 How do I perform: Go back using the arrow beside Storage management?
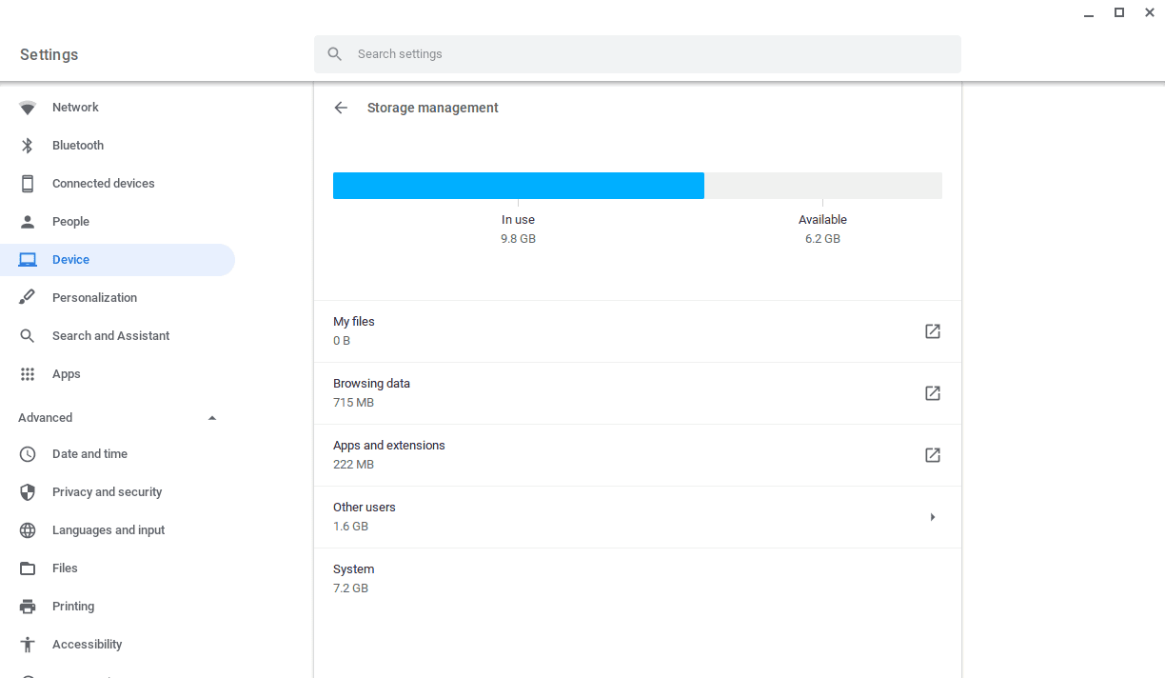[341, 108]
